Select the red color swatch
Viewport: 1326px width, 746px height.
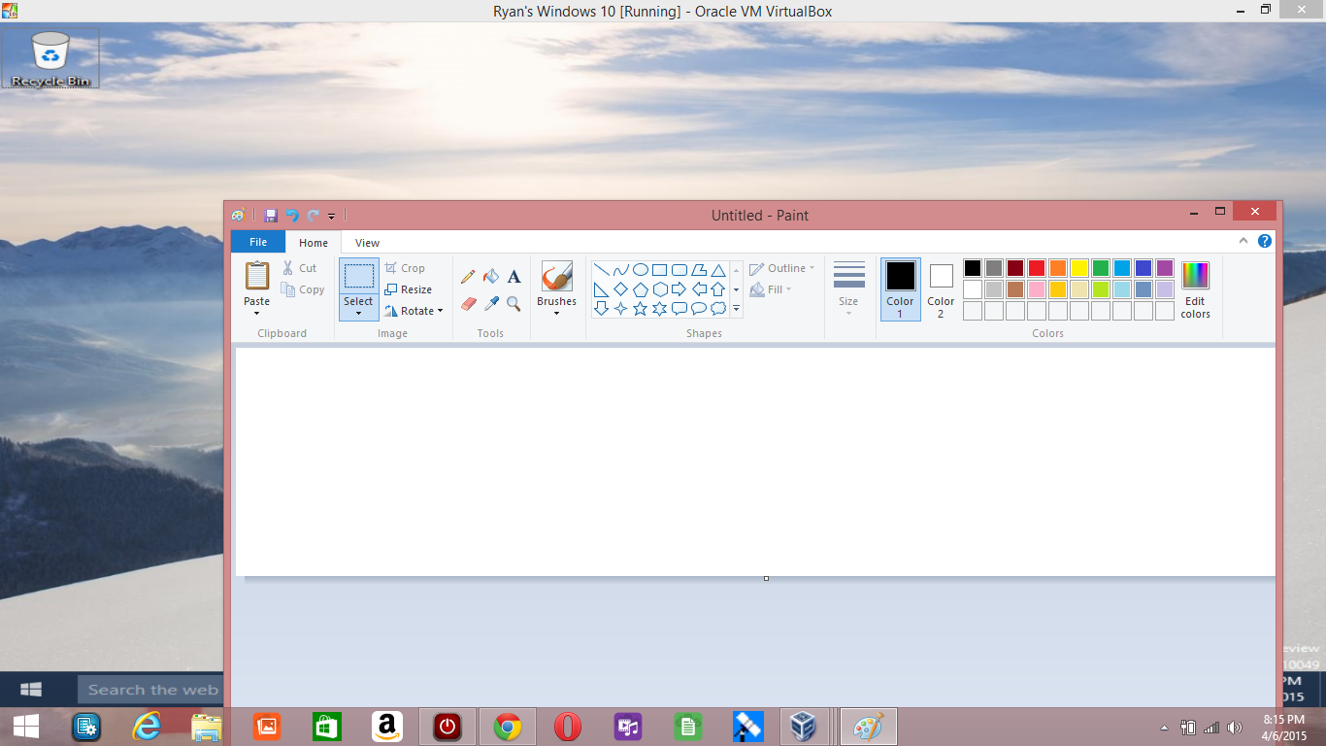[x=1036, y=267]
